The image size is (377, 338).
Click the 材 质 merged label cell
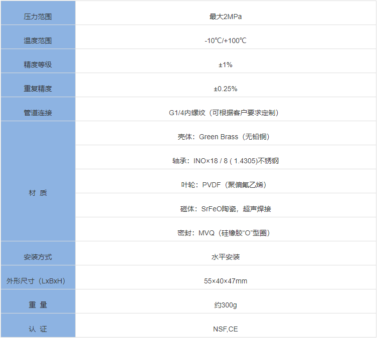click(x=38, y=193)
